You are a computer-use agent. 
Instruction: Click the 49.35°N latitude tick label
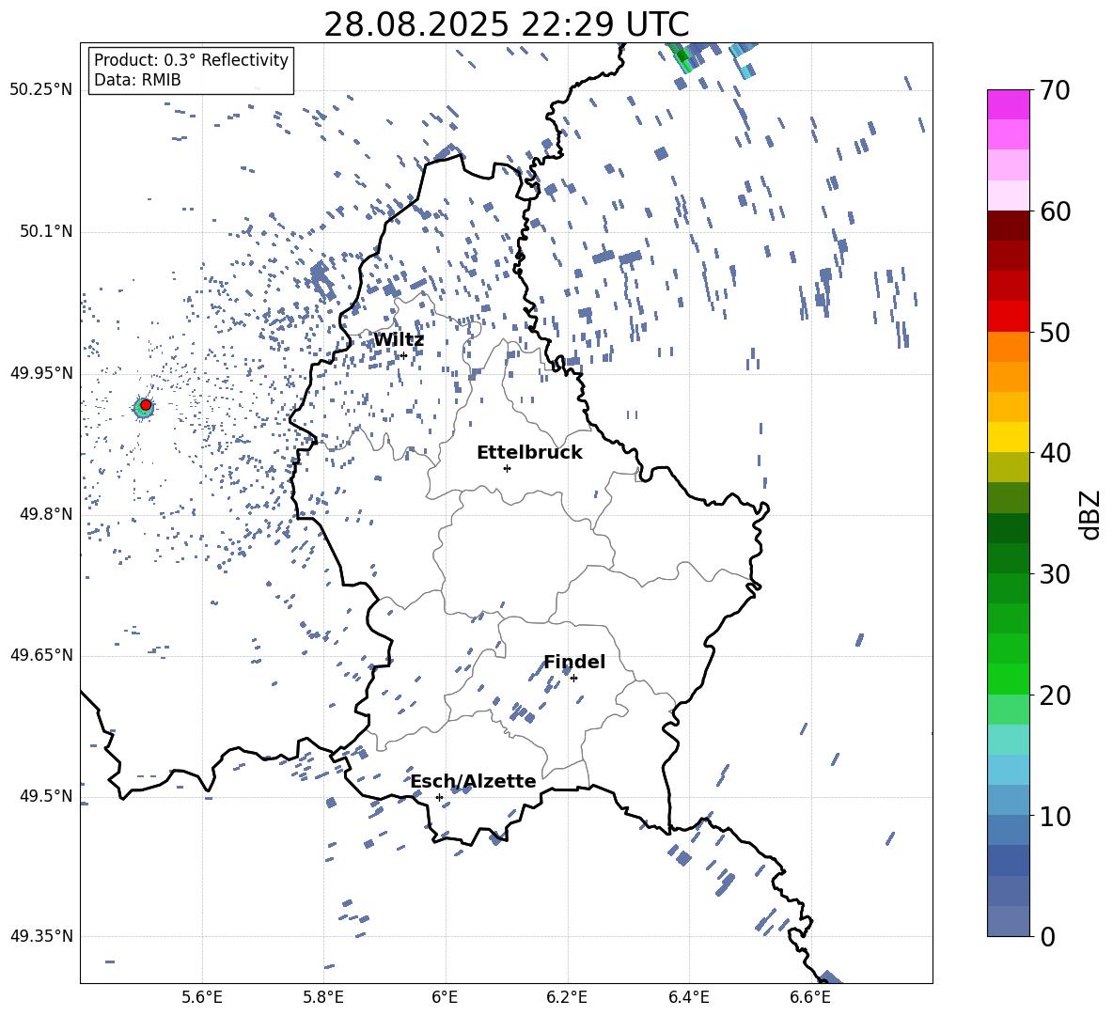coord(41,936)
